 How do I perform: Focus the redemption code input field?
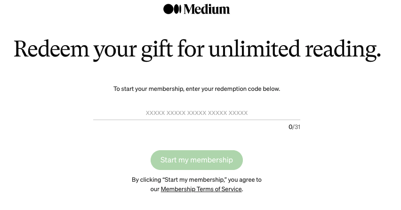(197, 113)
